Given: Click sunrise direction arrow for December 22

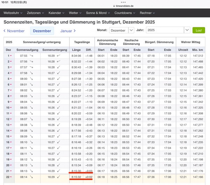Looking at the screenshot, I should pos(32,177).
